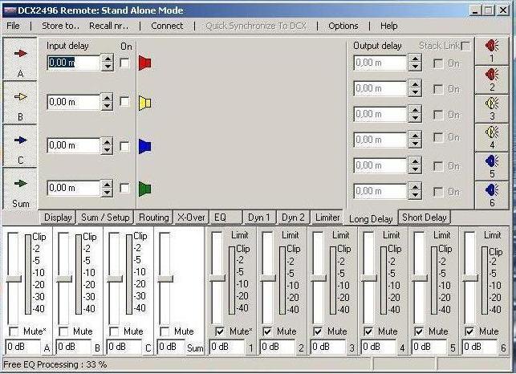The height and width of the screenshot is (374, 516).
Task: Mute input channel C
Action: [114, 331]
